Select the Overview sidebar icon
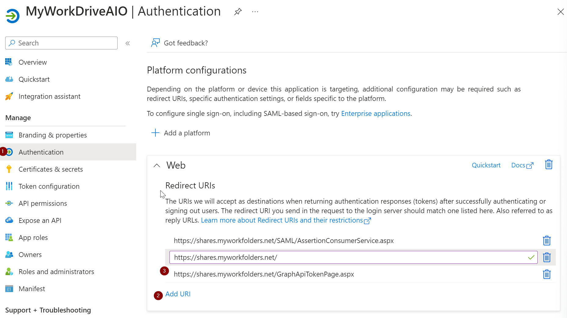The image size is (567, 318). [9, 62]
